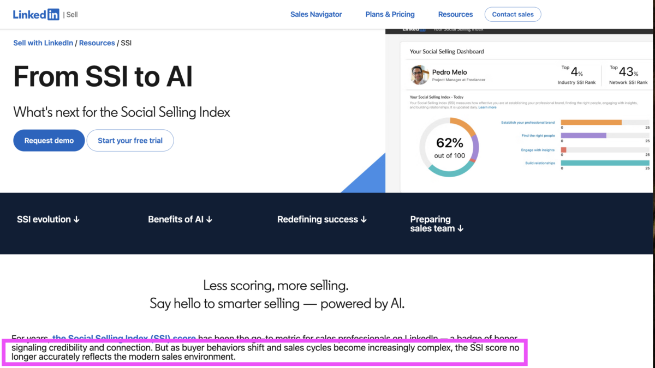Click the SSI breadcrumb text
Image resolution: width=655 pixels, height=368 pixels.
[126, 43]
